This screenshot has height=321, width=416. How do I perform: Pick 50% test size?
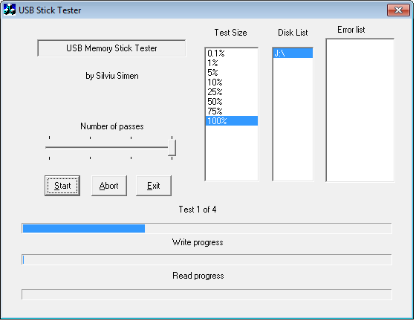coord(231,101)
